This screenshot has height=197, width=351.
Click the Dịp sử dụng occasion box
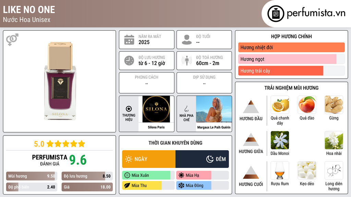click(x=204, y=83)
